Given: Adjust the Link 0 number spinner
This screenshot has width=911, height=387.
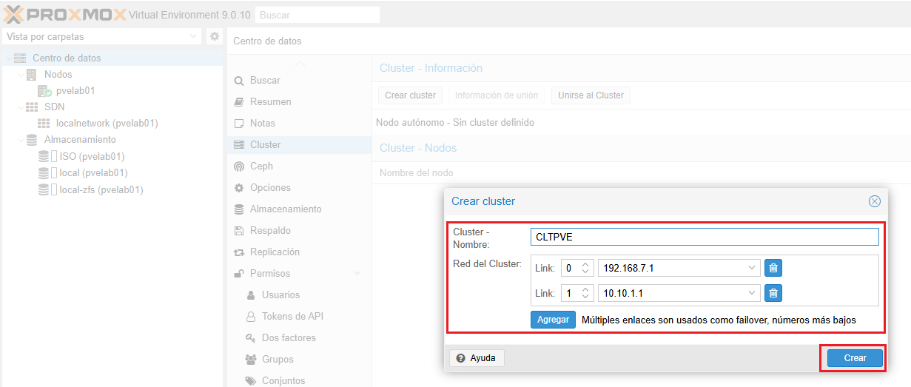Looking at the screenshot, I should pyautogui.click(x=585, y=268).
